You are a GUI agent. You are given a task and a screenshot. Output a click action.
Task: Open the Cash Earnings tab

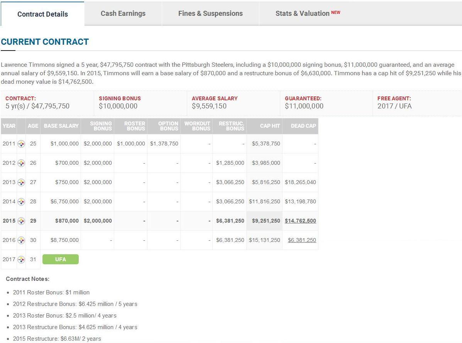pyautogui.click(x=123, y=14)
